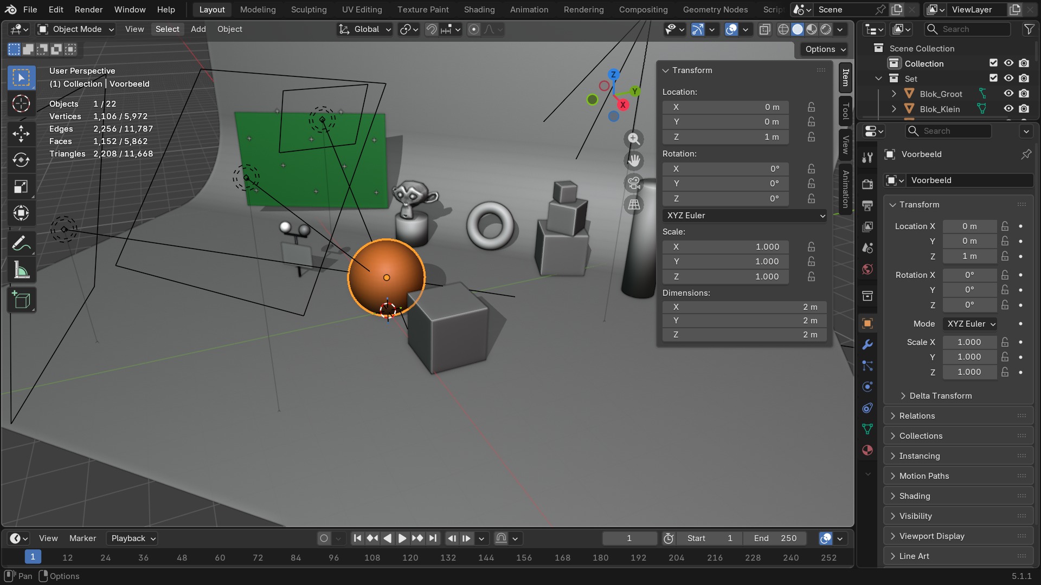
Task: Expand the Blok_Groot tree item
Action: point(894,94)
